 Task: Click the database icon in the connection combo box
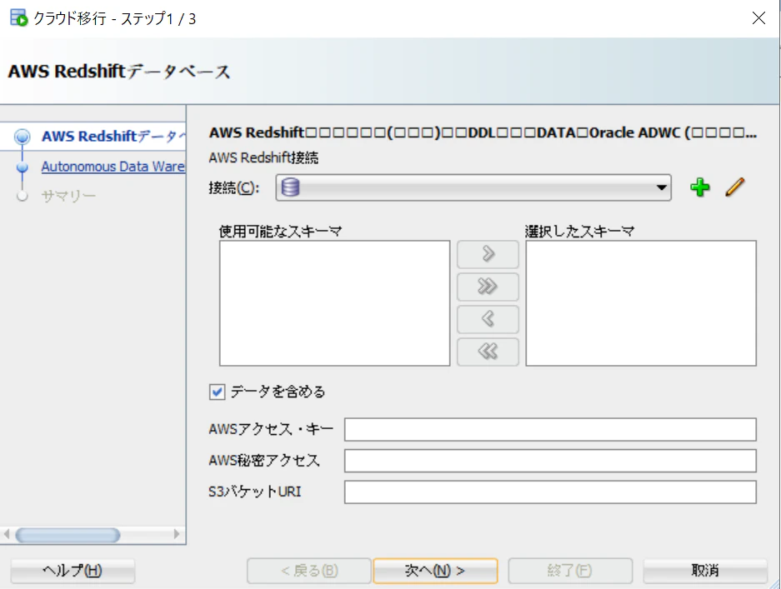tap(290, 187)
